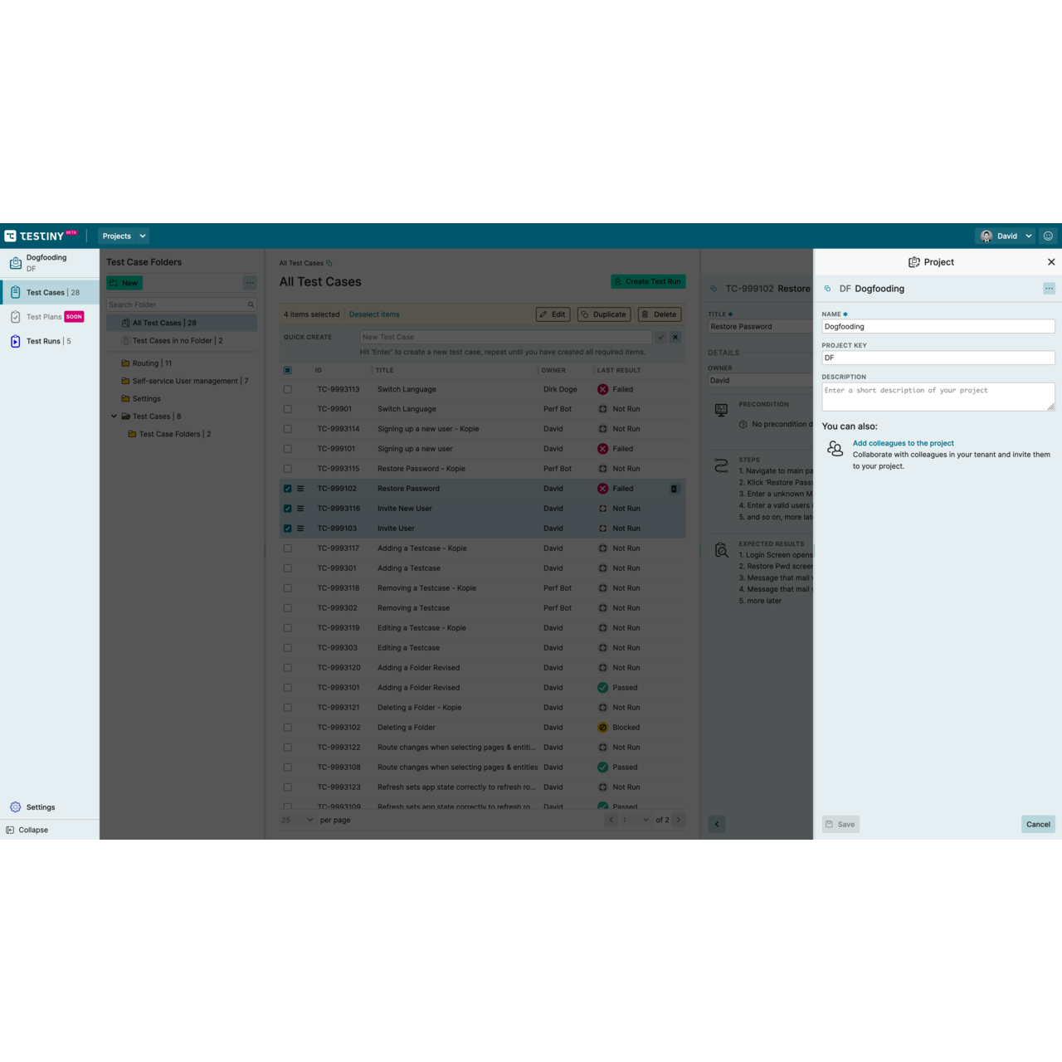The image size is (1062, 1062).
Task: Click the add colleagues people icon
Action: (x=835, y=449)
